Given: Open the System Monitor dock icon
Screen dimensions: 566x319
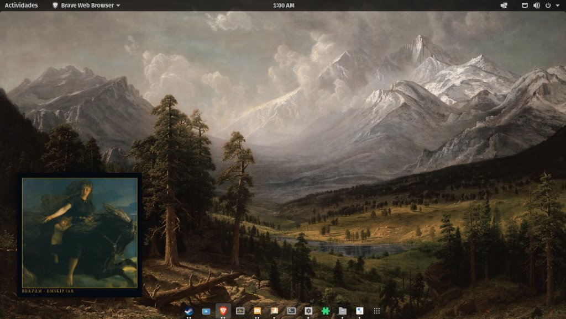Looking at the screenshot, I should tap(240, 311).
